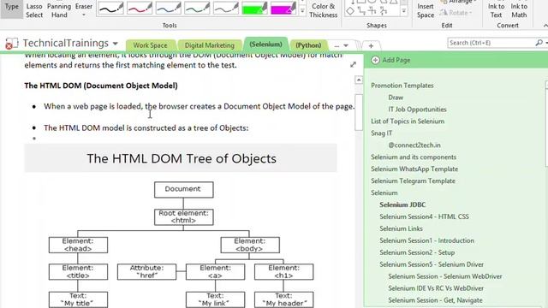Open the TechnicalTrainings notebook dropdown
Screen dimensions: 548x308
[115, 44]
